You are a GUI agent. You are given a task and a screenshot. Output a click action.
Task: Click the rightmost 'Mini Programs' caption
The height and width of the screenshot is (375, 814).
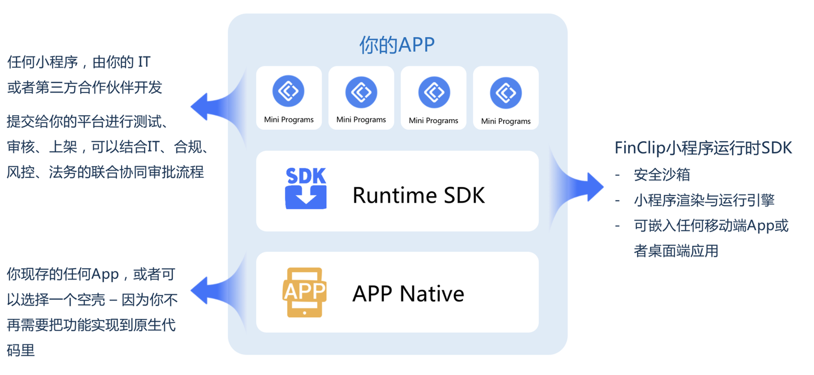(506, 121)
